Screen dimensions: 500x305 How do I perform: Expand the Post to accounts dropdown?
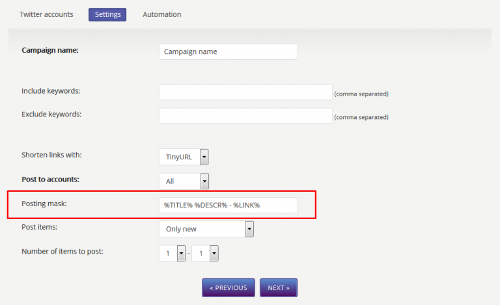pos(184,181)
